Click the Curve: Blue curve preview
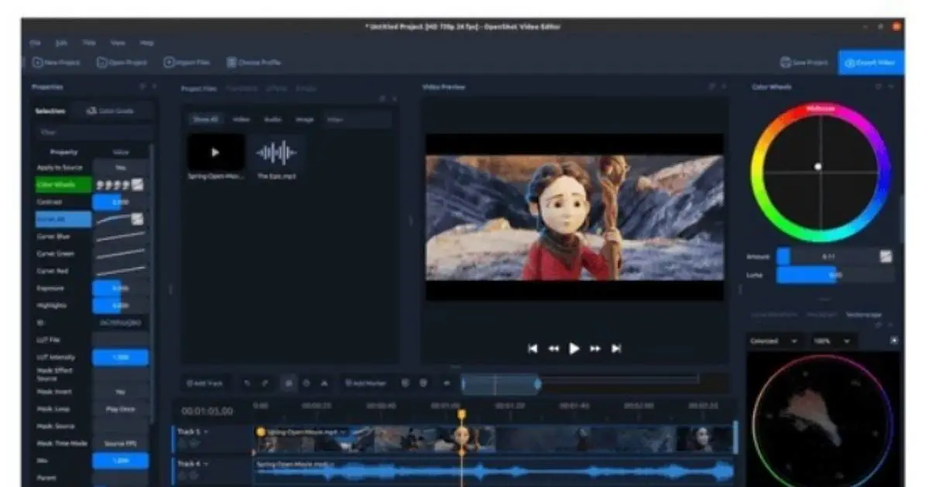This screenshot has height=487, width=929. pos(121,237)
